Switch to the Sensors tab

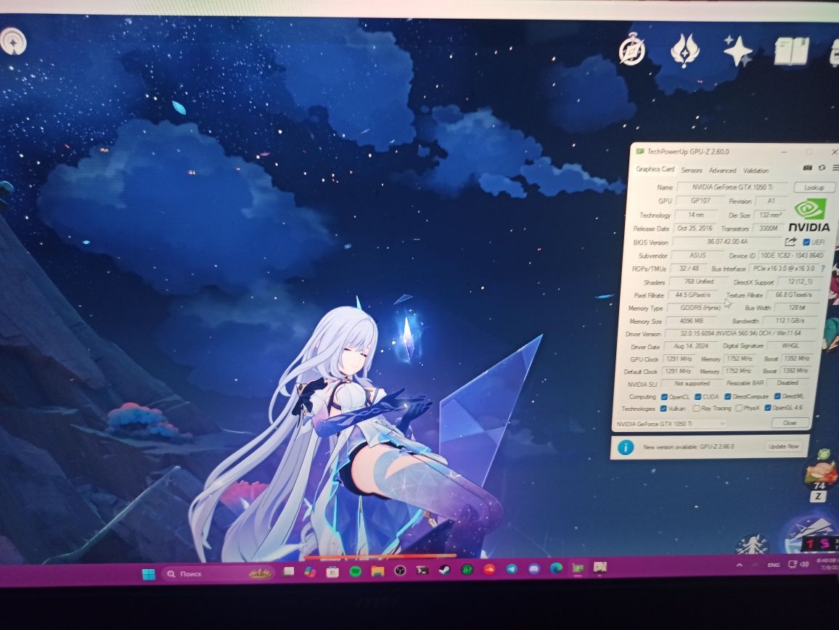click(692, 171)
